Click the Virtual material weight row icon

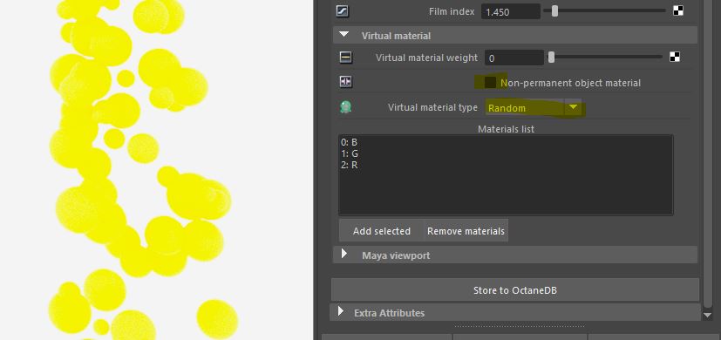click(x=345, y=58)
